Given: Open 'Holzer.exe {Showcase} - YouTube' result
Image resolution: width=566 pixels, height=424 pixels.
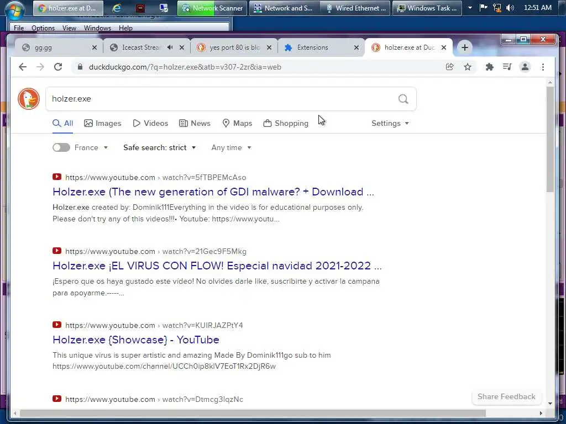Looking at the screenshot, I should (x=136, y=340).
